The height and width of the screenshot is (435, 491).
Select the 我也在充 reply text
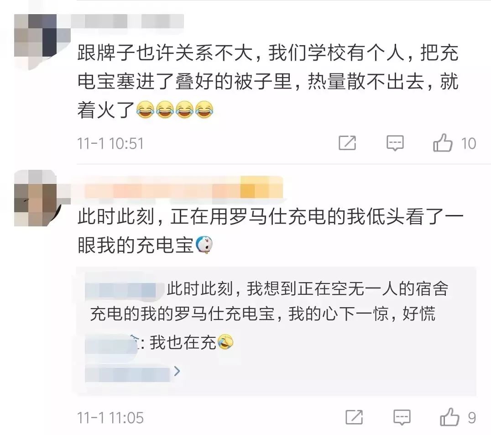coord(183,342)
